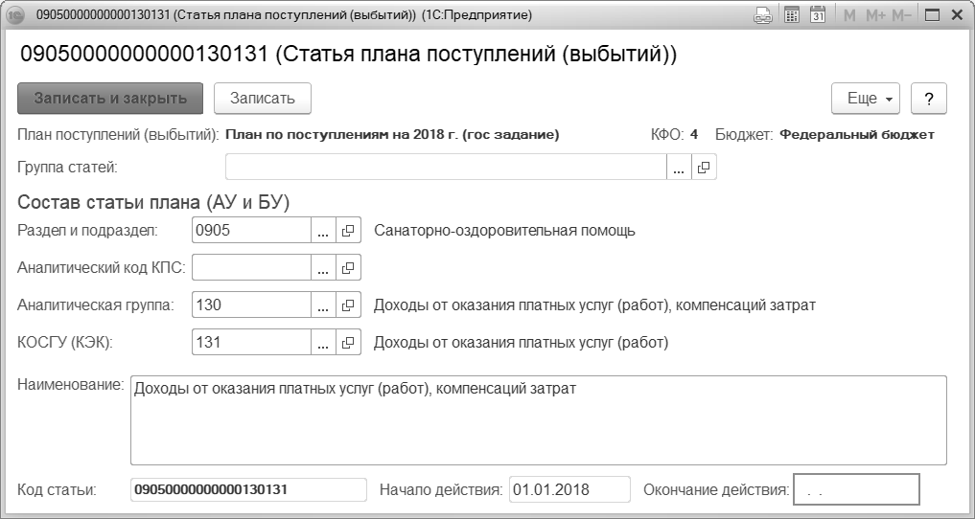Expand the Еще dropdown menu
This screenshot has height=519, width=975.
point(866,98)
